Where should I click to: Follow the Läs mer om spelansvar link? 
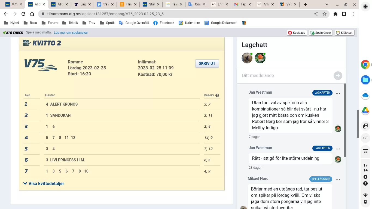coord(71,33)
